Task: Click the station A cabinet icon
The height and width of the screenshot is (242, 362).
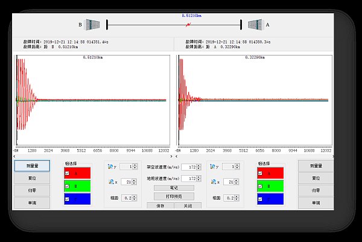Action: (254, 24)
